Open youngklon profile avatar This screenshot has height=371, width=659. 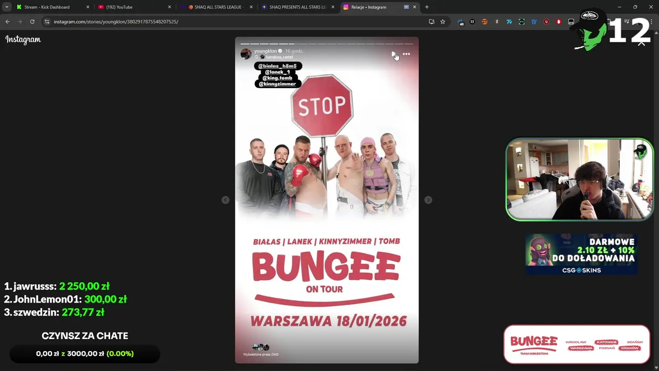[x=246, y=54]
